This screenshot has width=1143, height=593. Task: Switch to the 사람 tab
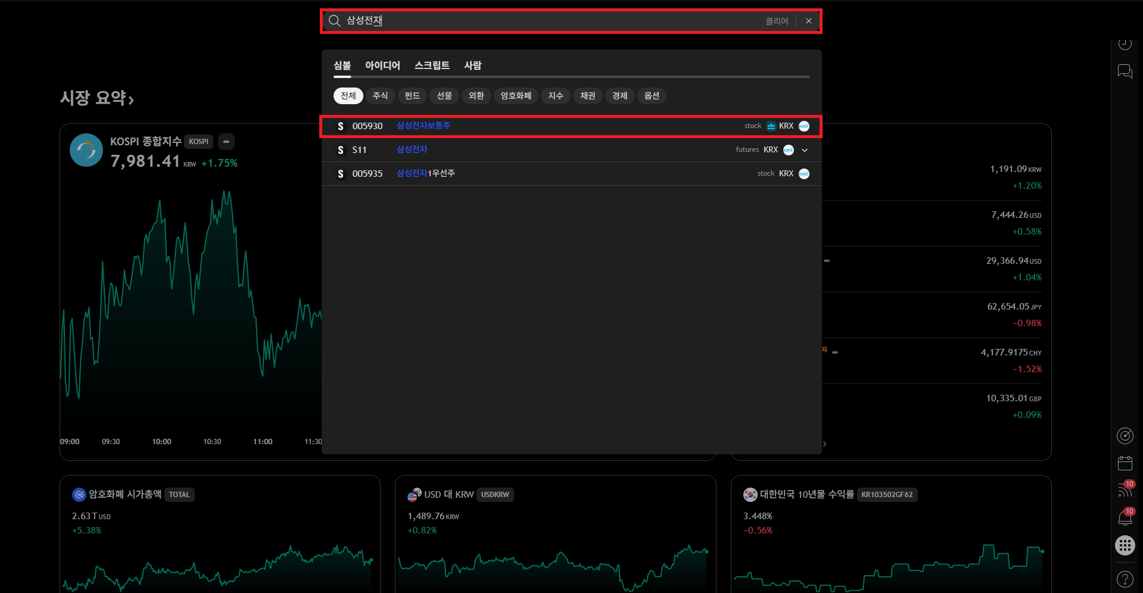click(x=473, y=65)
